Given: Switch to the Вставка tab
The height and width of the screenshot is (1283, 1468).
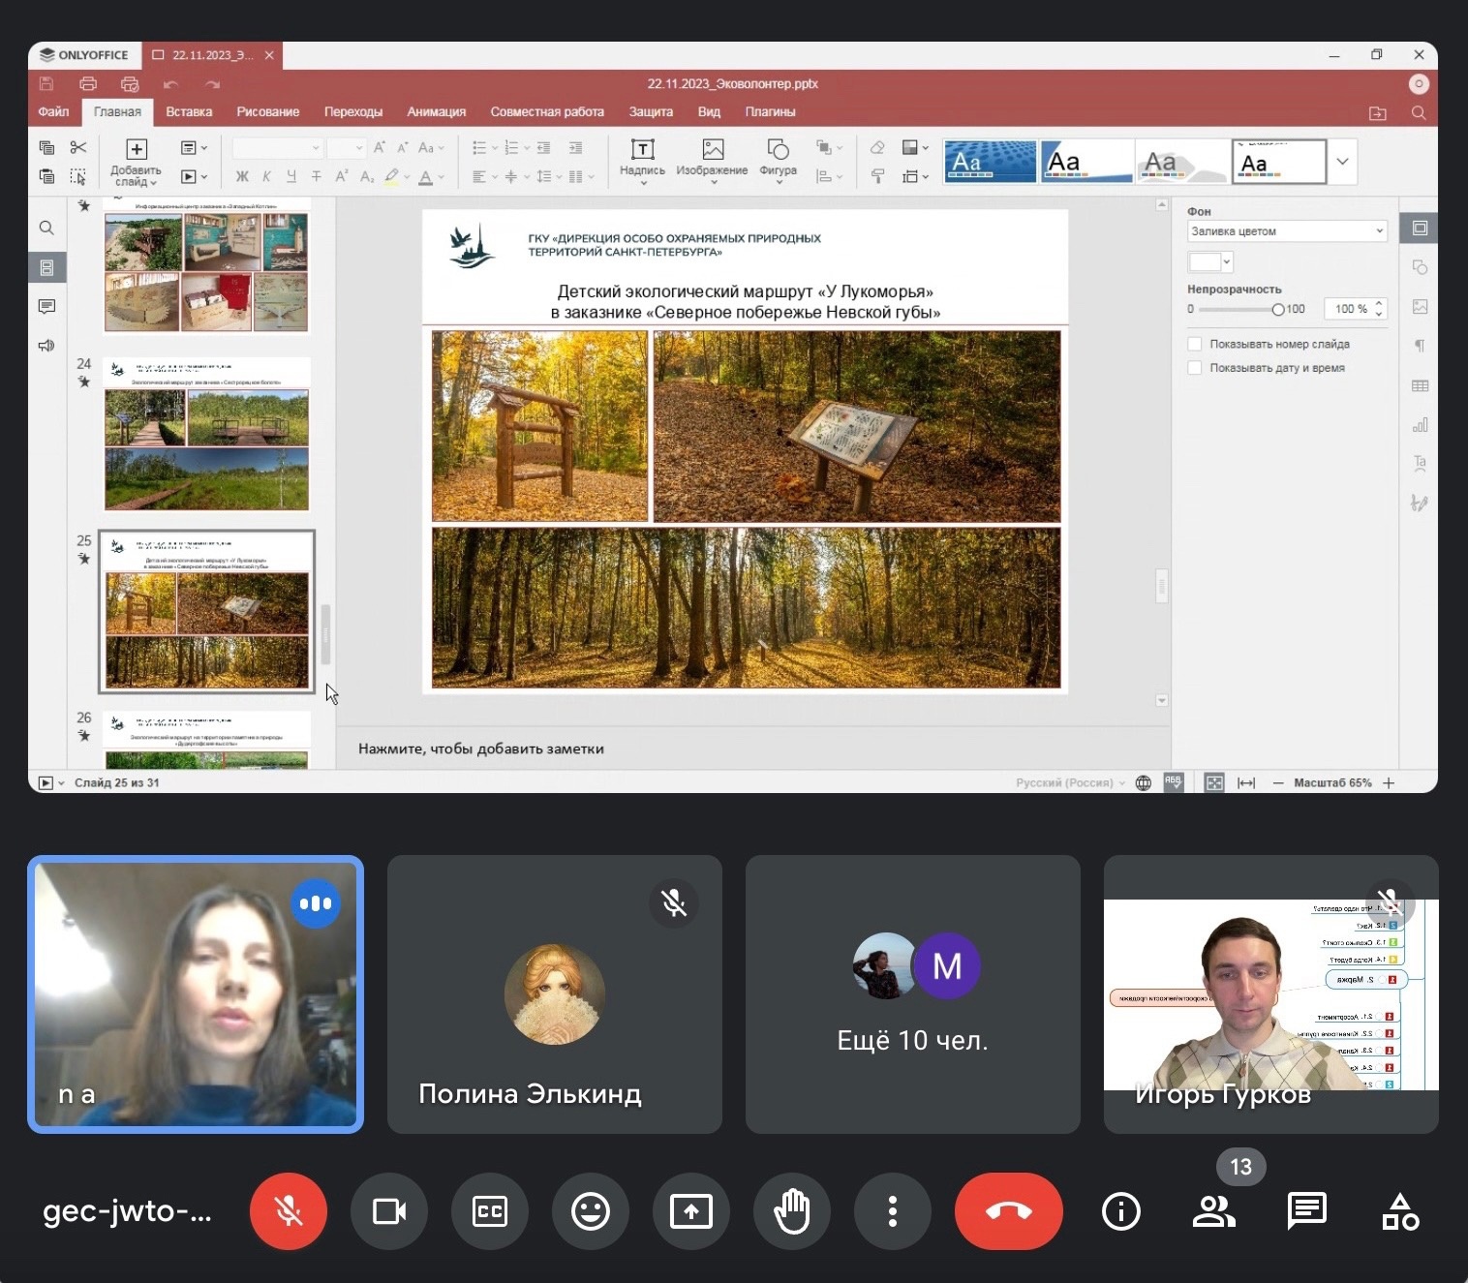Looking at the screenshot, I should pos(189,112).
